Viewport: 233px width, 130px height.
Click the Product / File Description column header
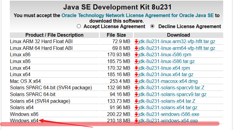click(54, 35)
